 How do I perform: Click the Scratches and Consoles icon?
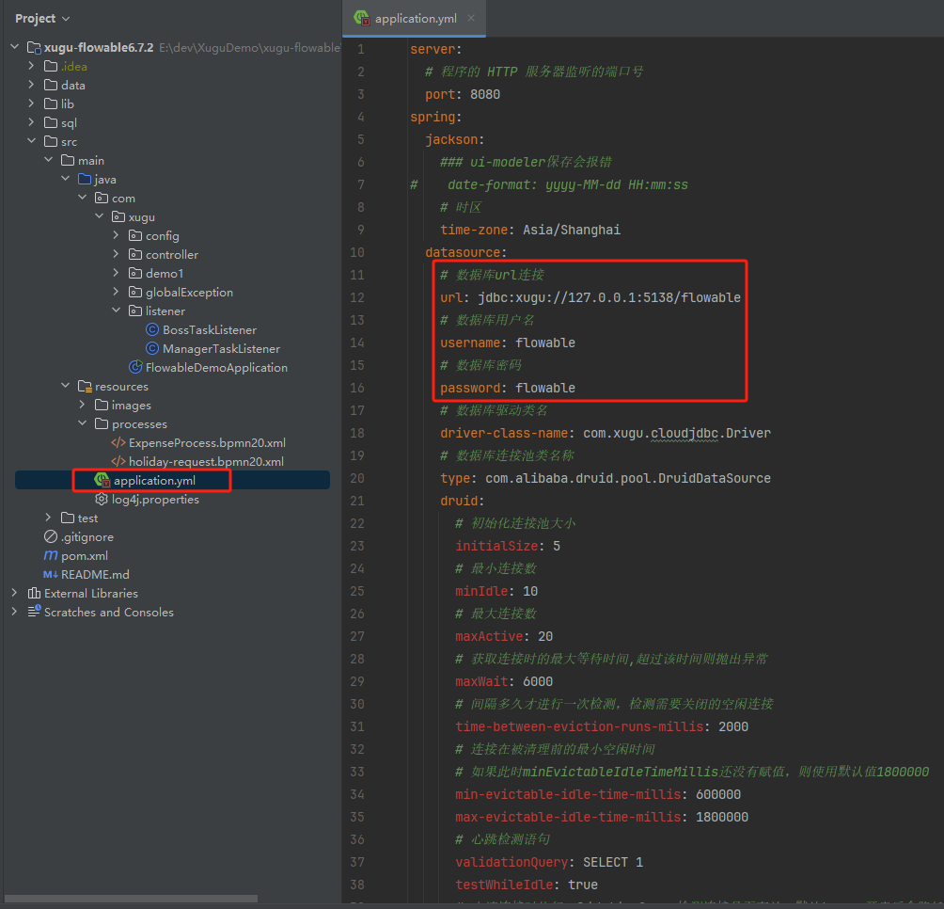pos(34,613)
